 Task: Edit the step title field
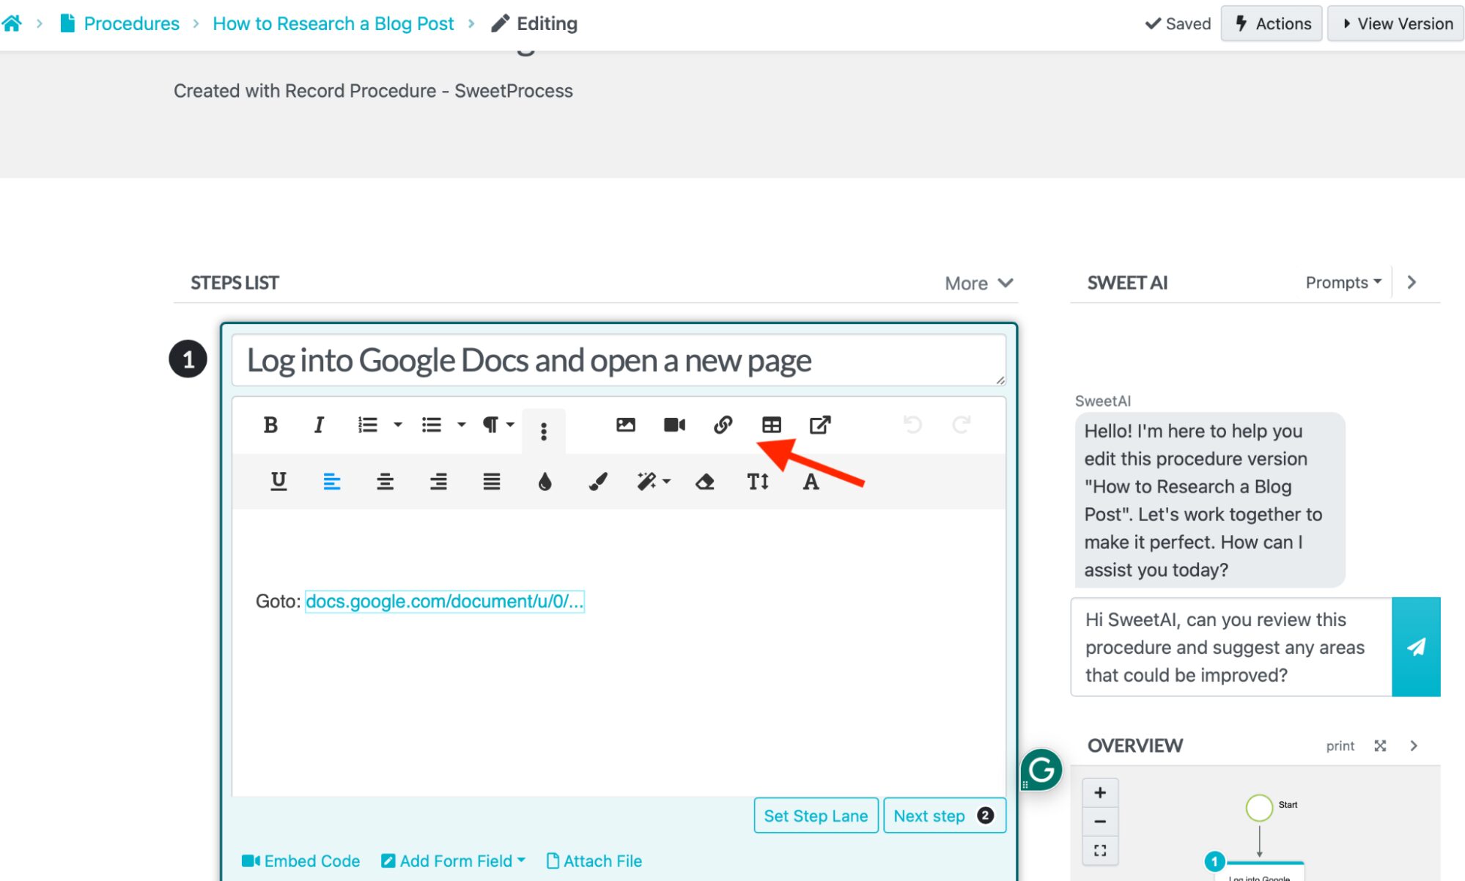(x=619, y=360)
